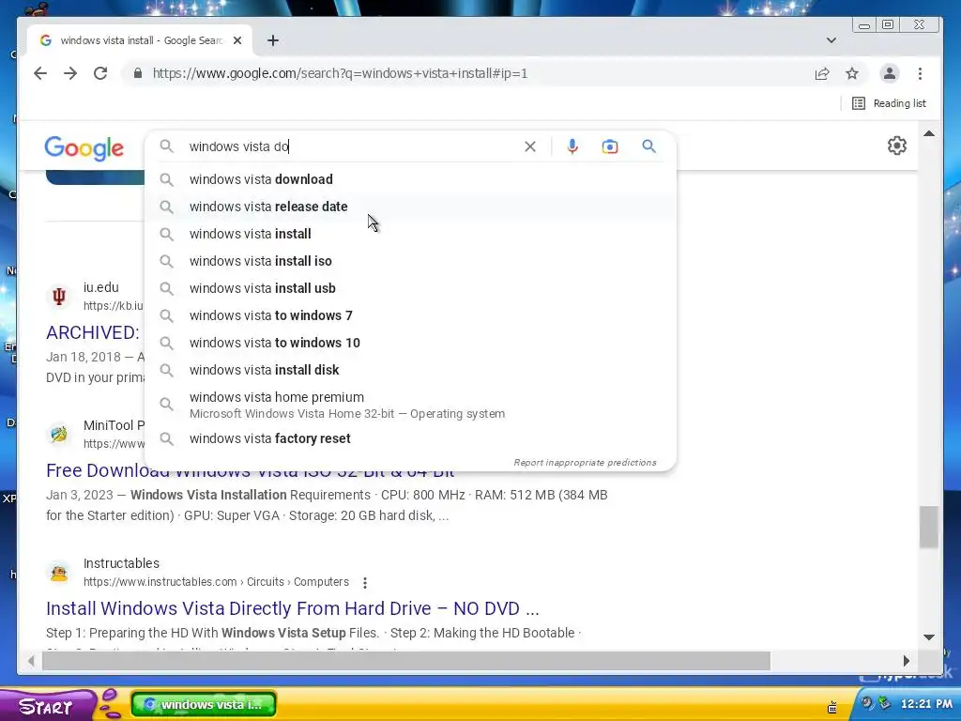Click the vertical scrollbar thumb

click(929, 527)
